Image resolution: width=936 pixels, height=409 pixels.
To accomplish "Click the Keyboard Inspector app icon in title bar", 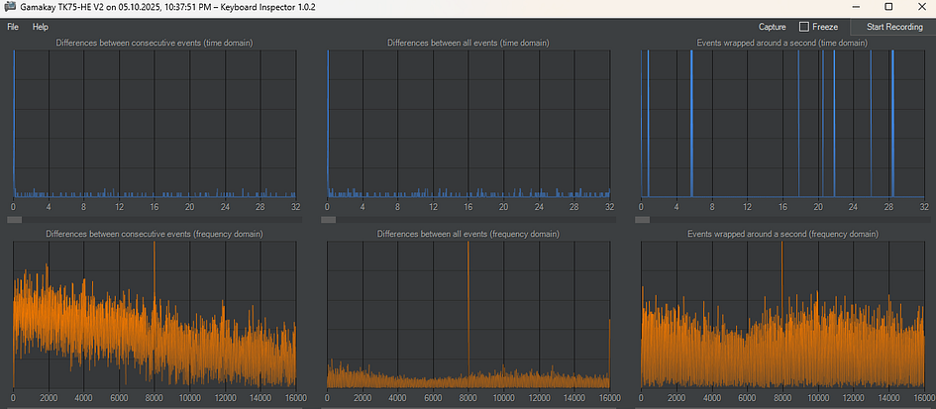I will 10,7.
